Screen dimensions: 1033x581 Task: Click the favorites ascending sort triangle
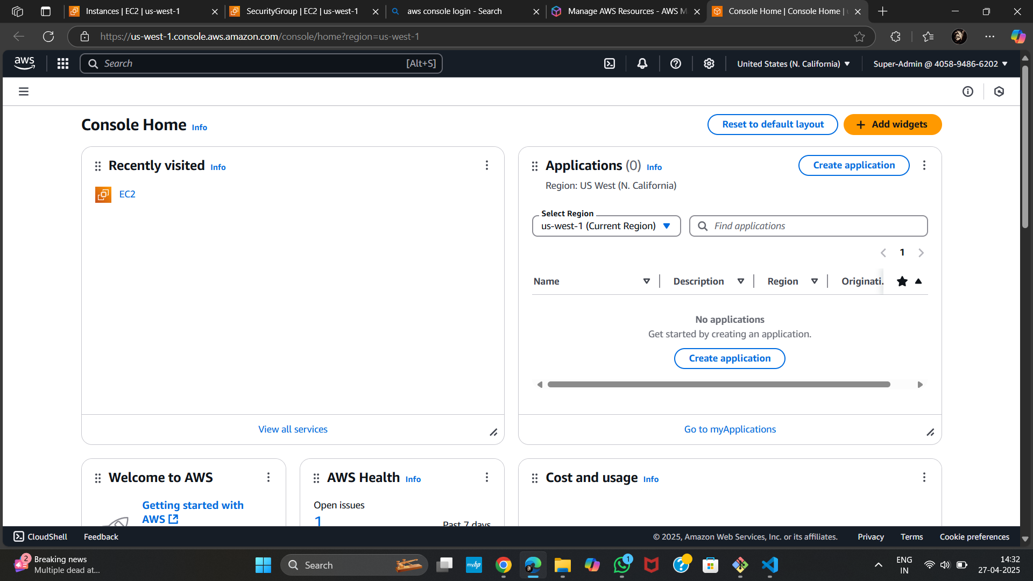click(918, 281)
